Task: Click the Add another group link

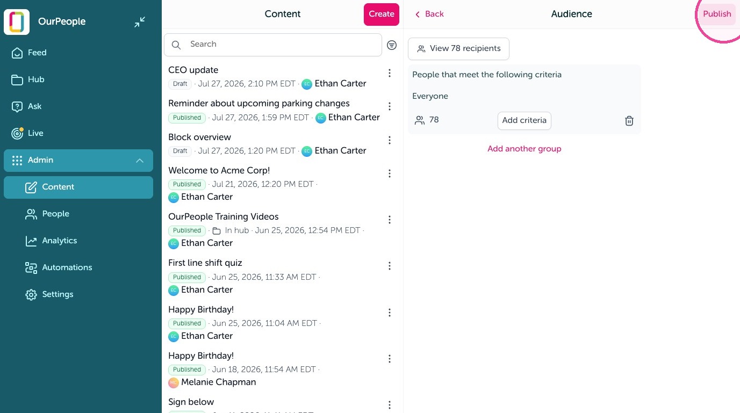Action: 524,149
